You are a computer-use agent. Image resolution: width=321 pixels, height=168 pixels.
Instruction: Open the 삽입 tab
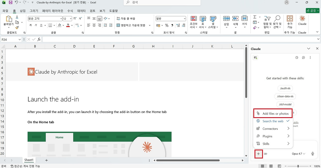tap(23, 11)
